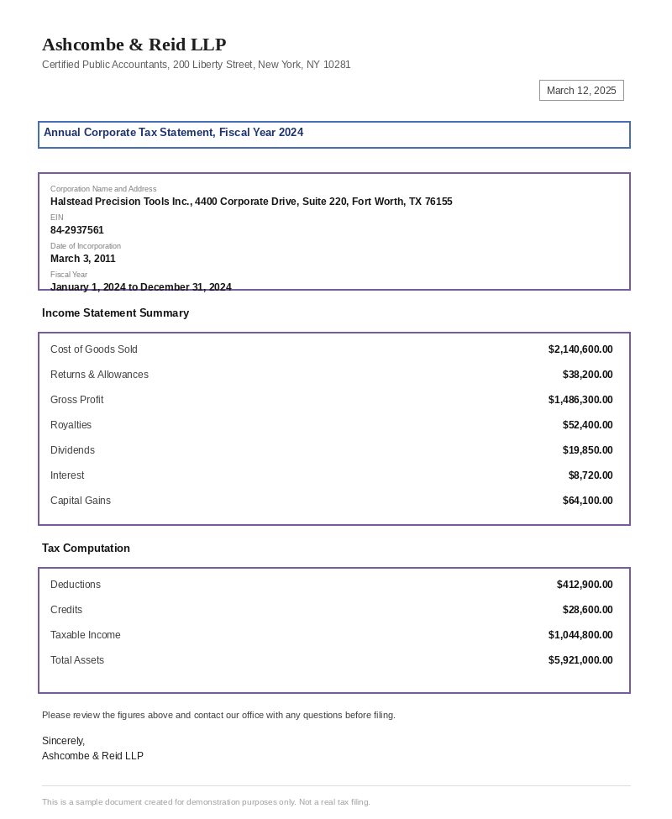Viewport: 672px width, 819px height.
Task: Click the Capital Gains label
Action: (81, 501)
